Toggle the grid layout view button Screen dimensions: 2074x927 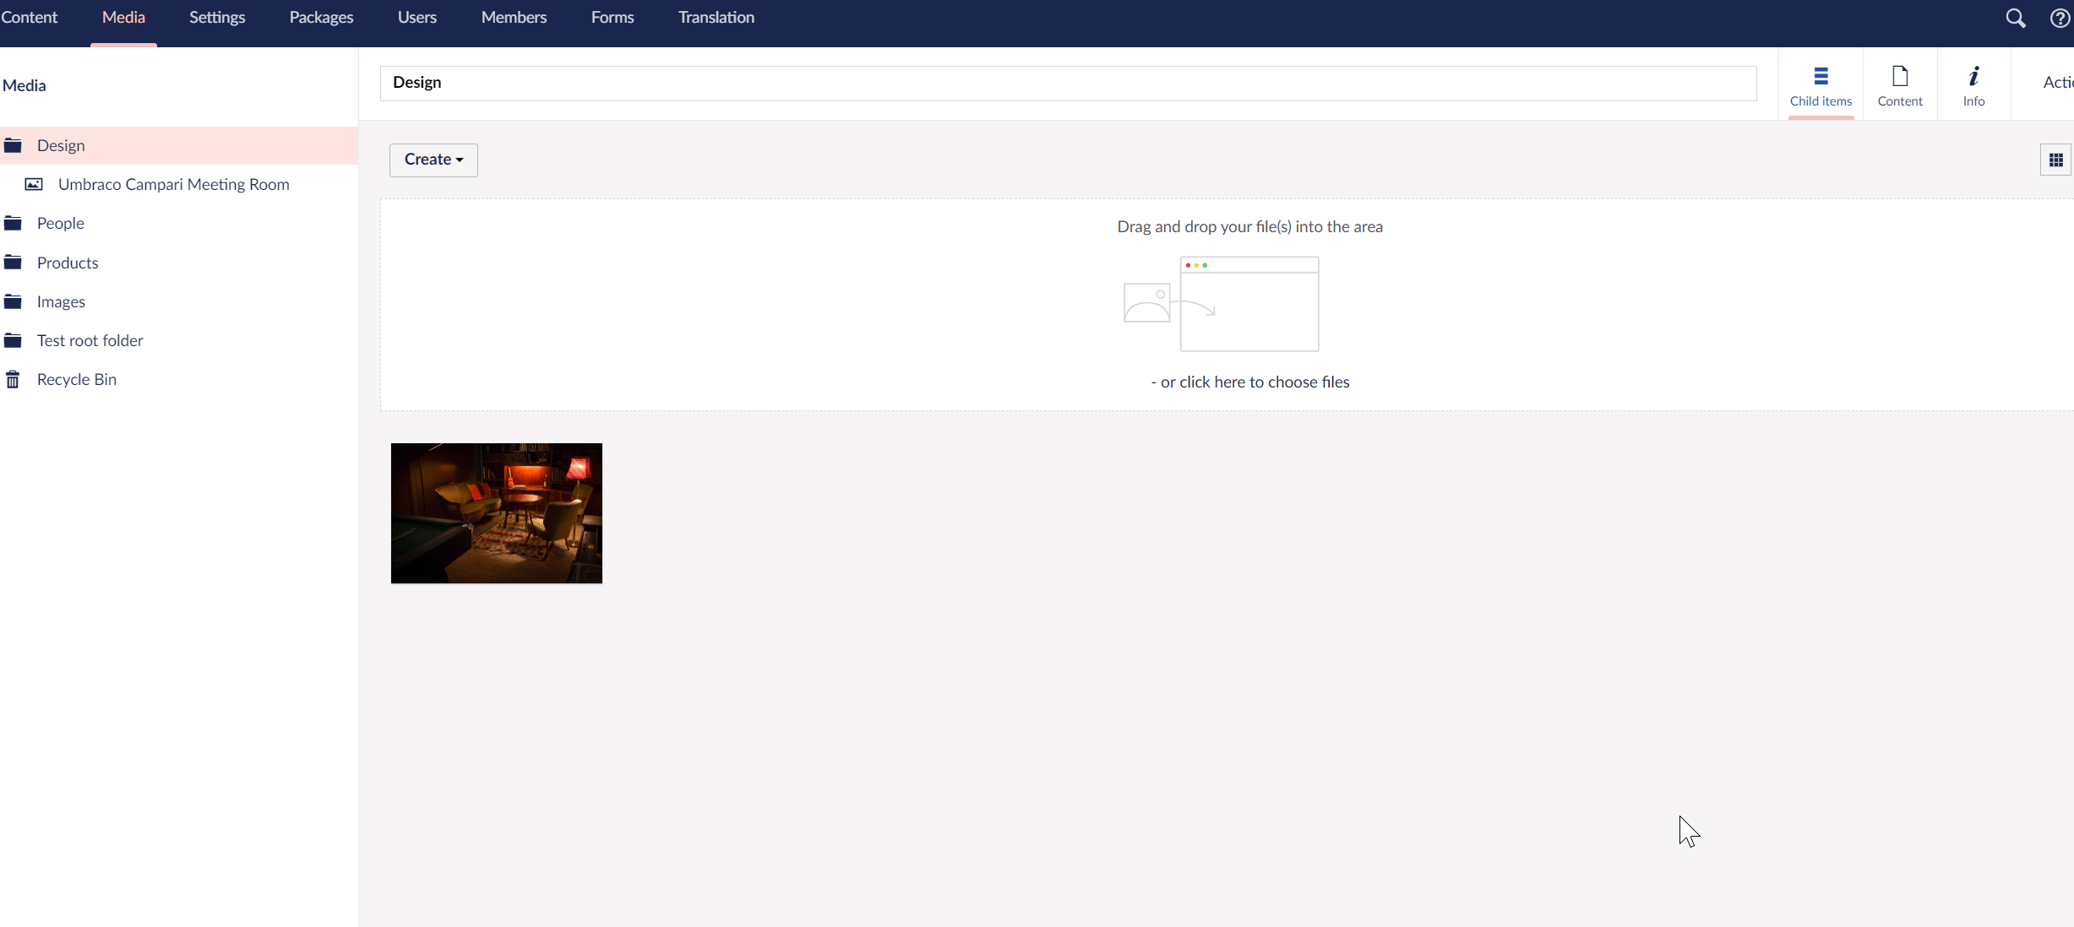2055,160
